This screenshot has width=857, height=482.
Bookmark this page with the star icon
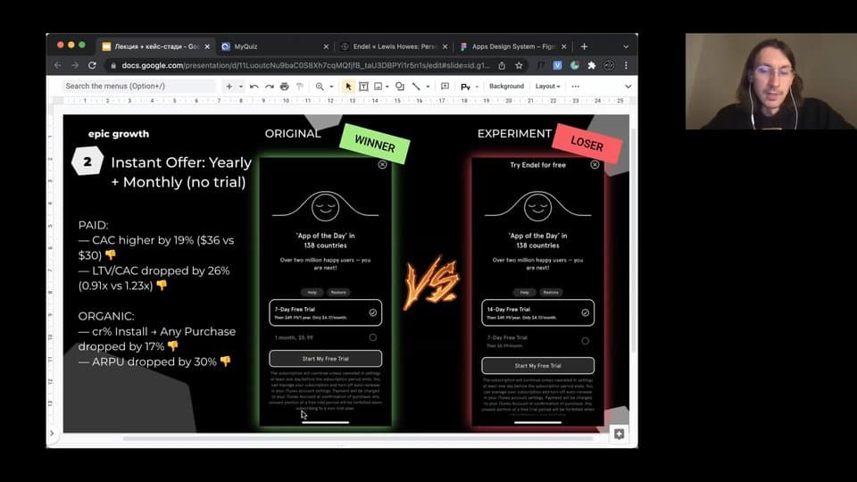coord(519,65)
